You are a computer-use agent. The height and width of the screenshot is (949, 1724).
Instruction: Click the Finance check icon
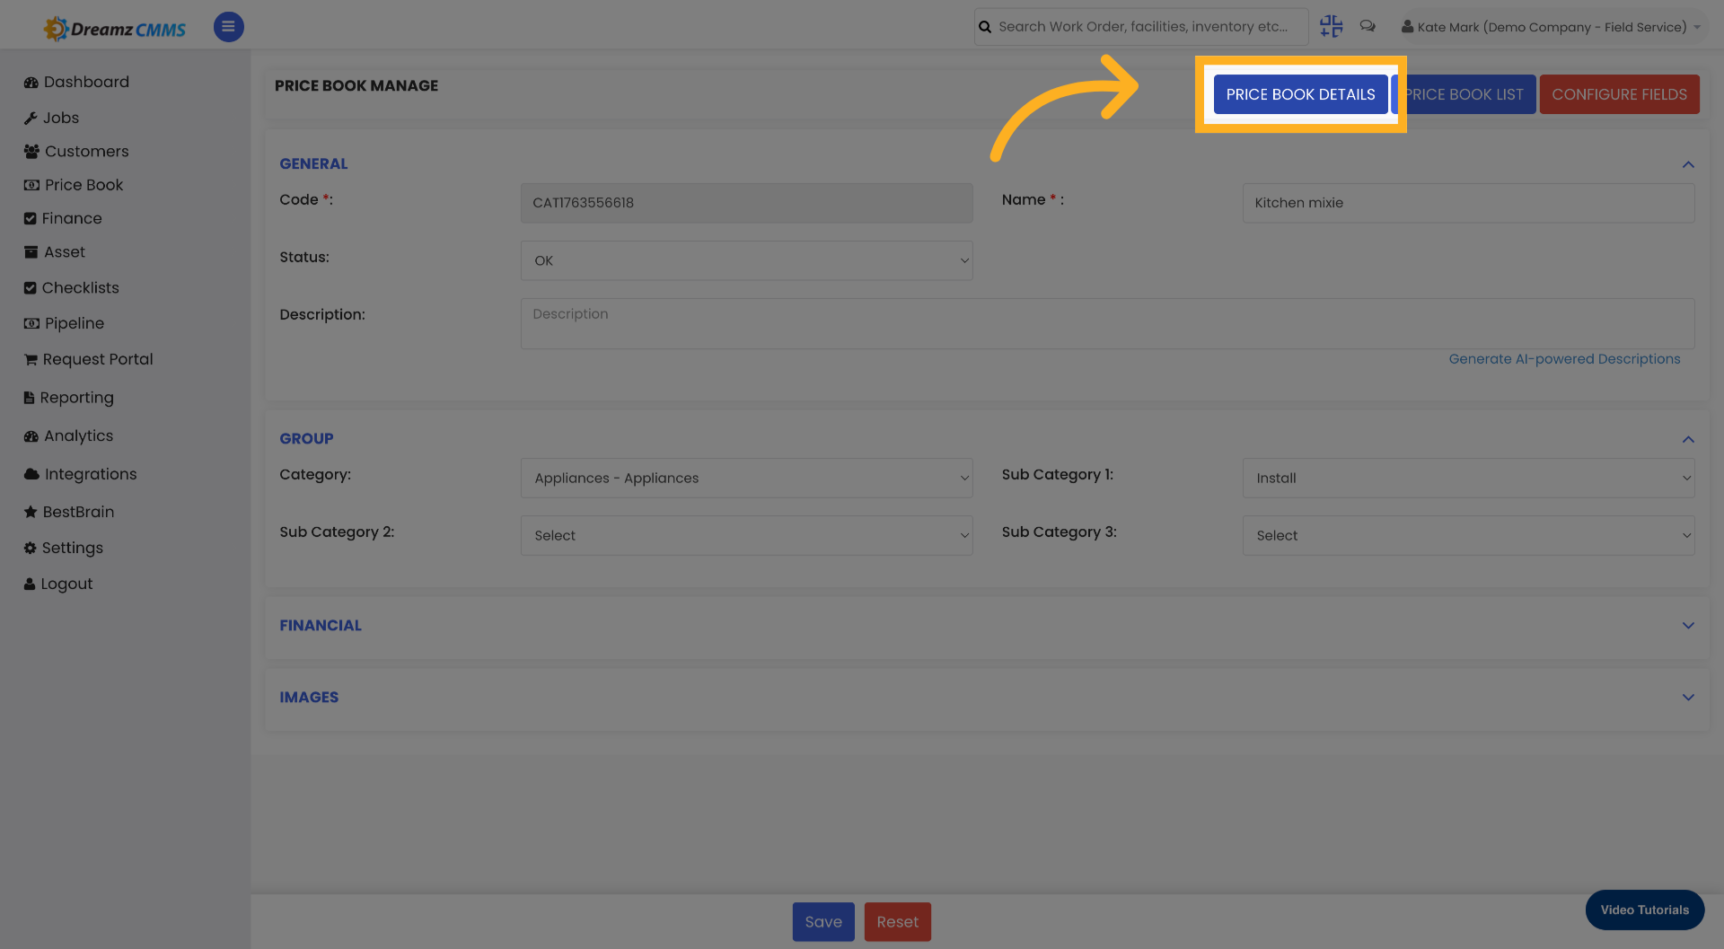tap(31, 219)
